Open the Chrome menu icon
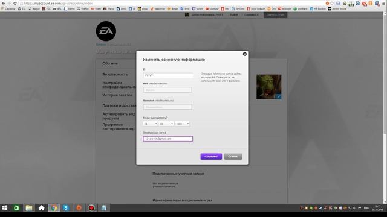 coord(383,3)
